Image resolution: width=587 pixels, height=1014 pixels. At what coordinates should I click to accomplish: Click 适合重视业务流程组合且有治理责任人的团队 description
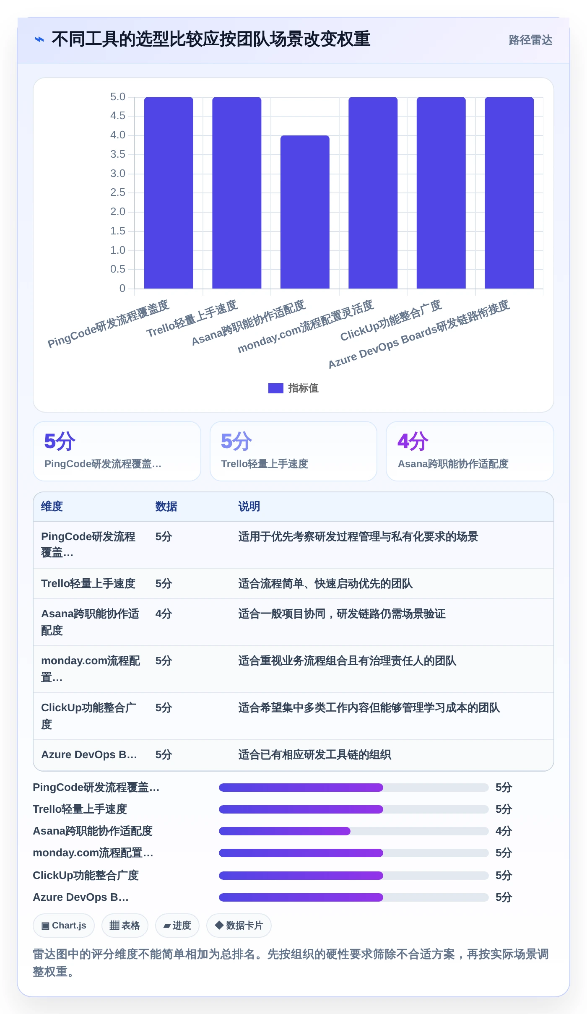[347, 661]
